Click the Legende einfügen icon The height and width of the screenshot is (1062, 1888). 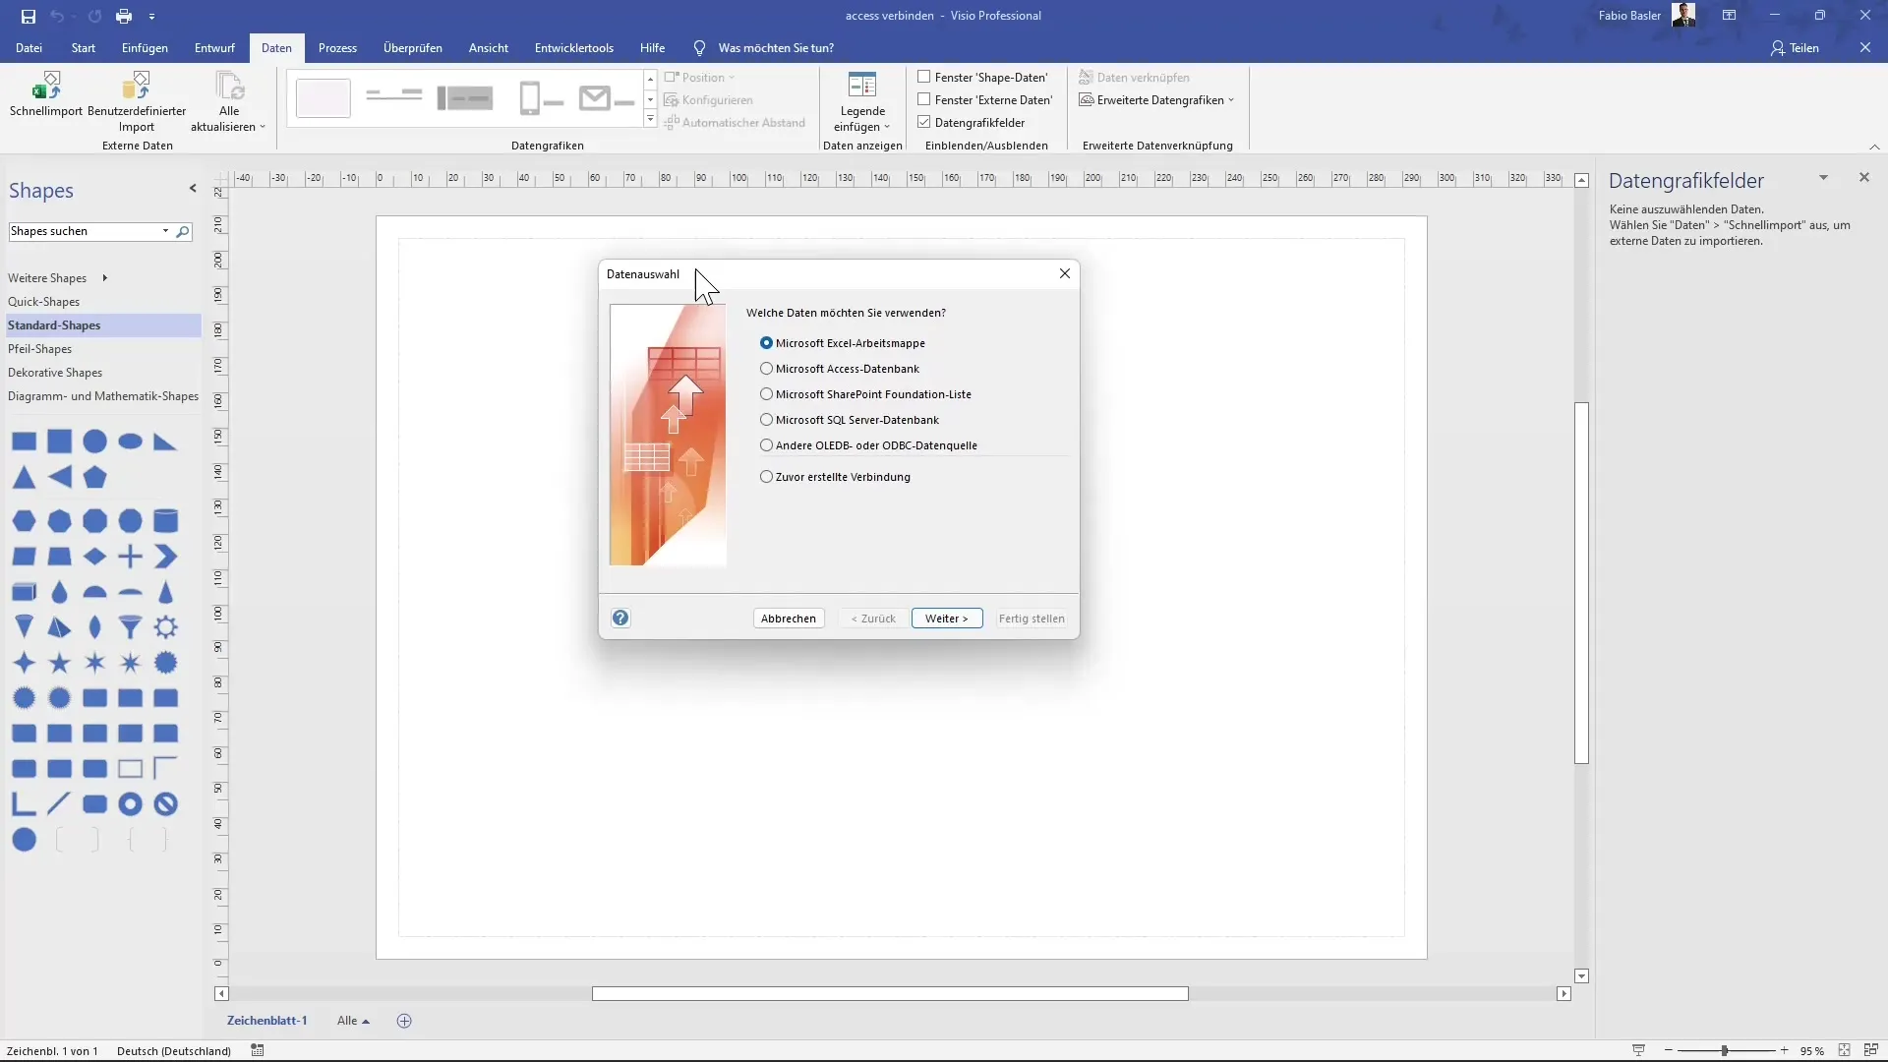(862, 87)
